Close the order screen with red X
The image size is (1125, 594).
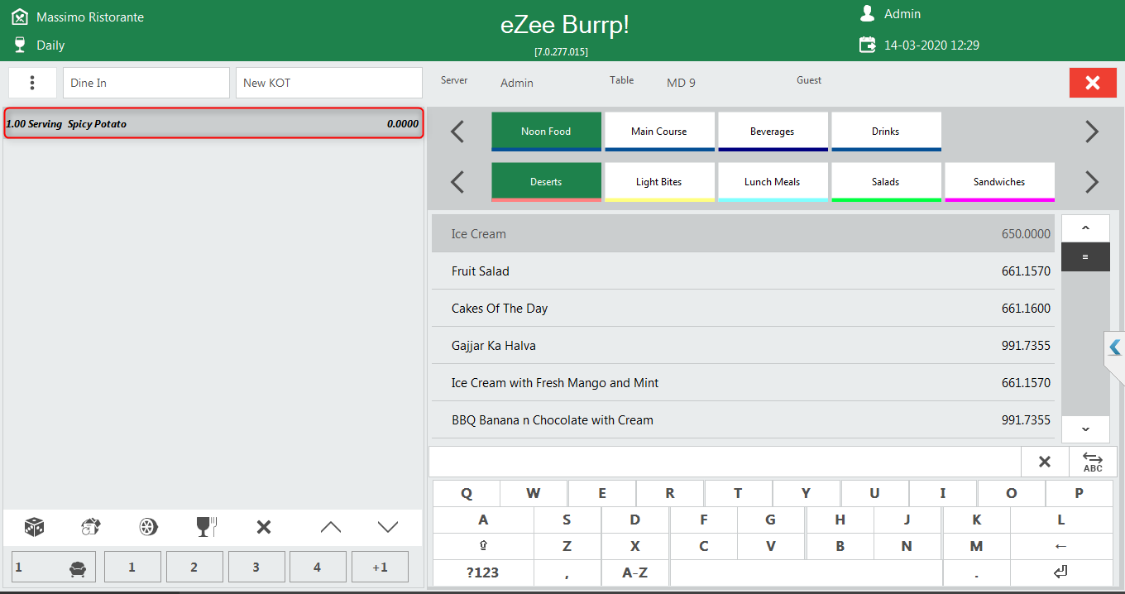(x=1093, y=83)
